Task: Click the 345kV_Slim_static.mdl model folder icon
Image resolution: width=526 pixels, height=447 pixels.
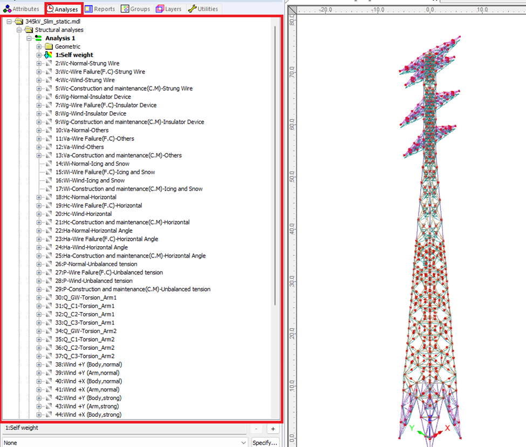Action: pyautogui.click(x=19, y=22)
